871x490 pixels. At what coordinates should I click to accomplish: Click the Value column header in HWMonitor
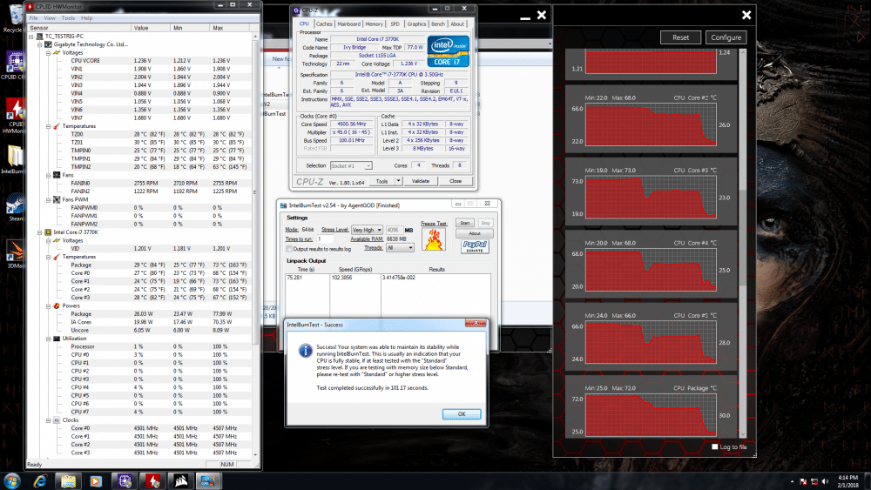[x=151, y=28]
